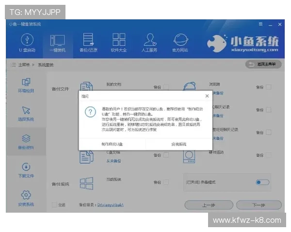The image size is (291, 232).
Task: Select the 下载文件 sidebar step
Action: click(x=26, y=170)
